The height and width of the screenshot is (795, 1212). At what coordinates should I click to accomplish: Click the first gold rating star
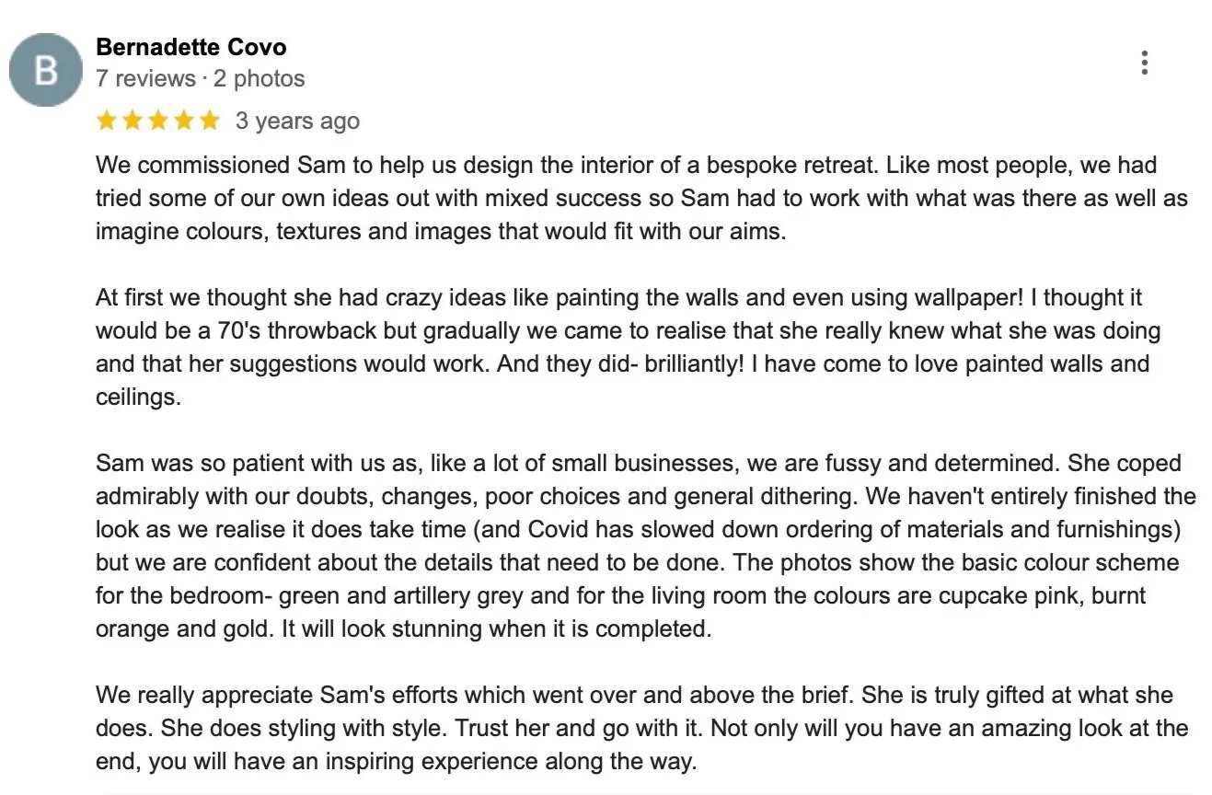[x=107, y=121]
